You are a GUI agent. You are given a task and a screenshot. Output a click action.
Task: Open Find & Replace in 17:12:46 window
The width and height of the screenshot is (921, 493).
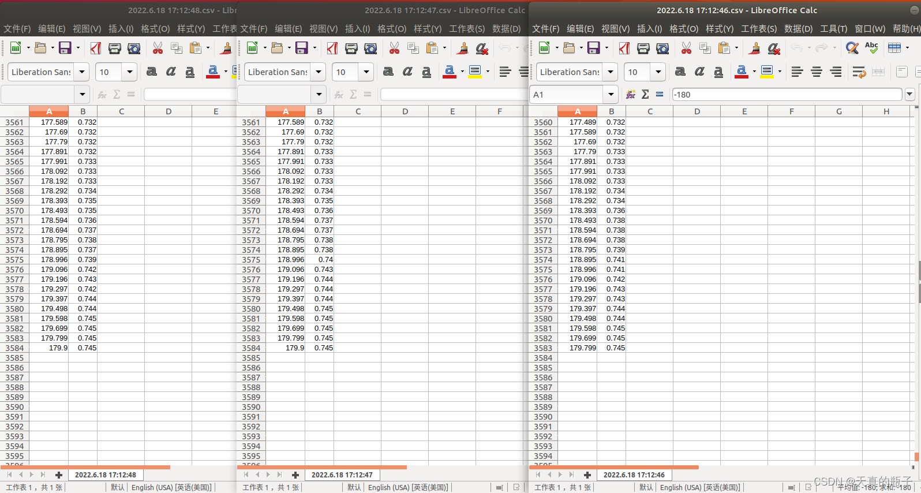click(x=852, y=48)
